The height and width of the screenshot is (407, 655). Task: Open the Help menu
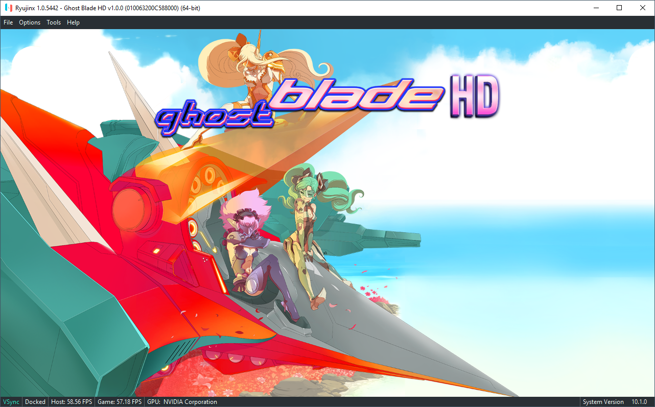74,22
